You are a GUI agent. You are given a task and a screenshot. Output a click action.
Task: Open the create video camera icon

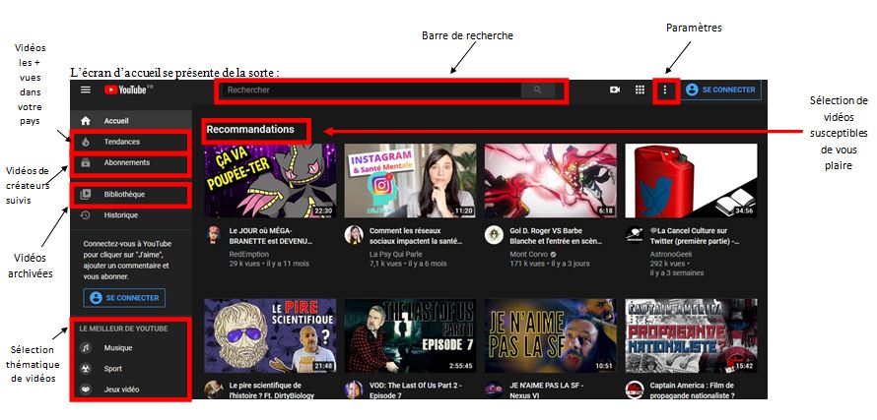[615, 90]
